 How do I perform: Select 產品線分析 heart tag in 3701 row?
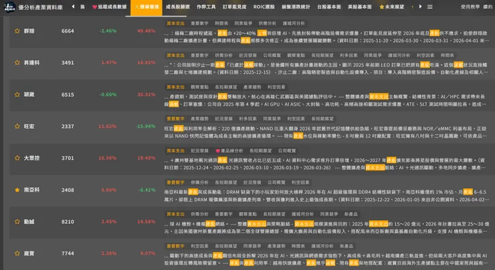(229, 151)
